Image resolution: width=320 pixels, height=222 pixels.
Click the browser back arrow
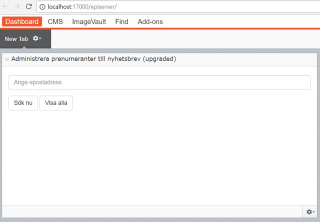point(6,6)
